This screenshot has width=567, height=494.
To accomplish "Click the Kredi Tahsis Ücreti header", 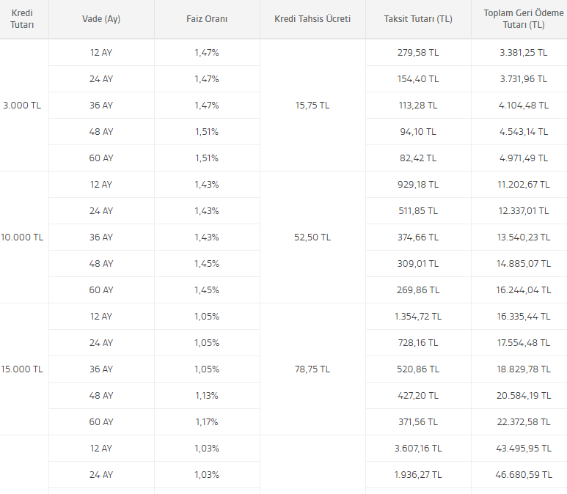I will click(x=312, y=19).
